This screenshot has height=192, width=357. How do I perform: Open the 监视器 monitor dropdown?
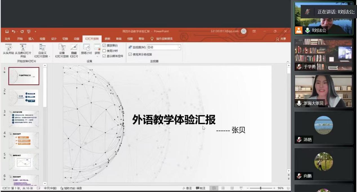pos(179,48)
